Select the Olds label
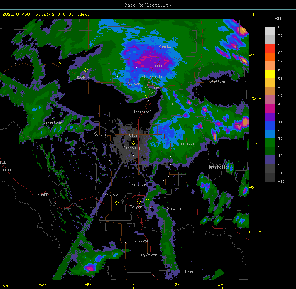The image size is (296, 289). pyautogui.click(x=133, y=135)
